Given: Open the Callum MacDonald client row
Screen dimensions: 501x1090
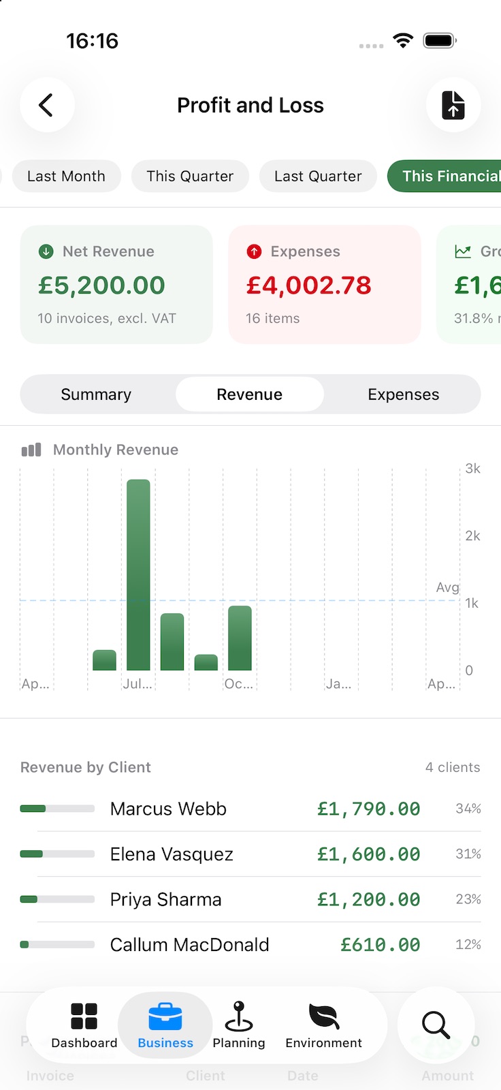Looking at the screenshot, I should [x=251, y=945].
